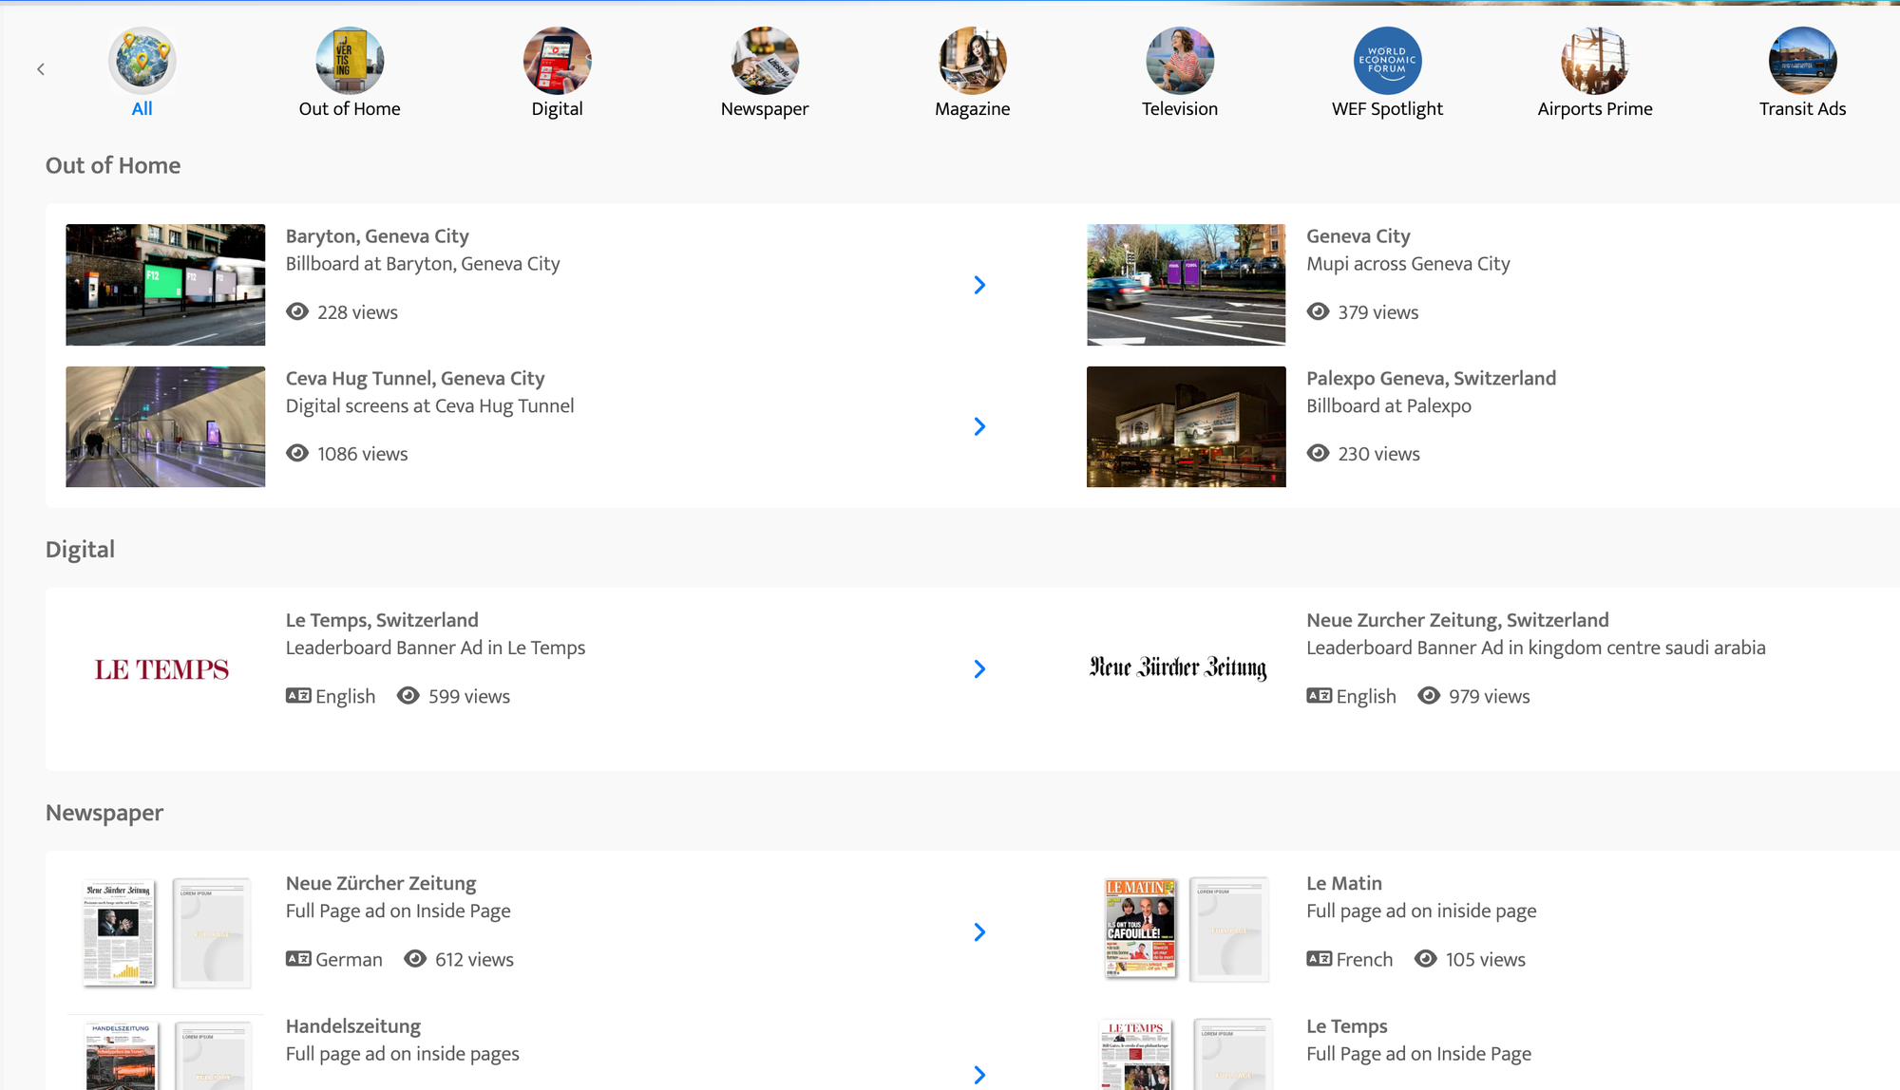
Task: Switch to the Newspaper tab label
Action: click(765, 108)
